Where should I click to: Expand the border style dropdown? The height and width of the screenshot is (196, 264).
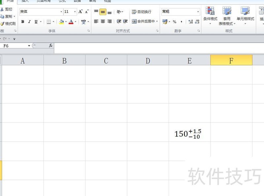[x=54, y=21]
